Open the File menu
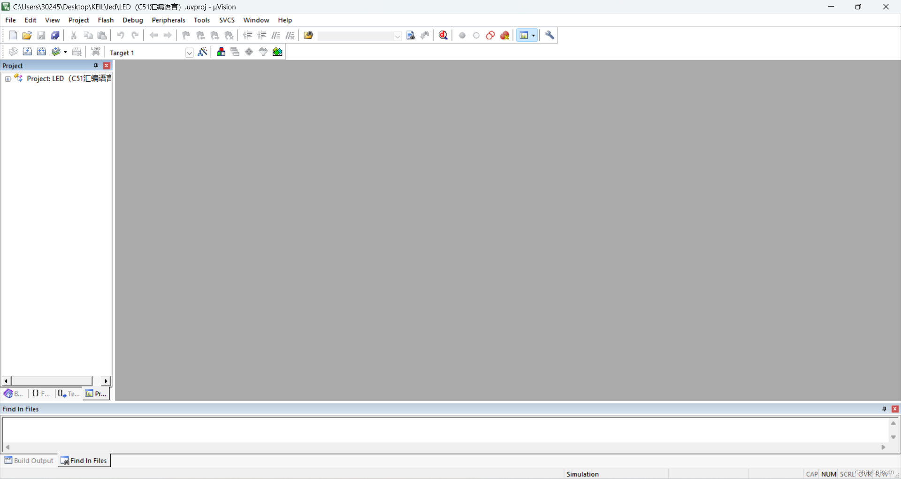 point(10,20)
